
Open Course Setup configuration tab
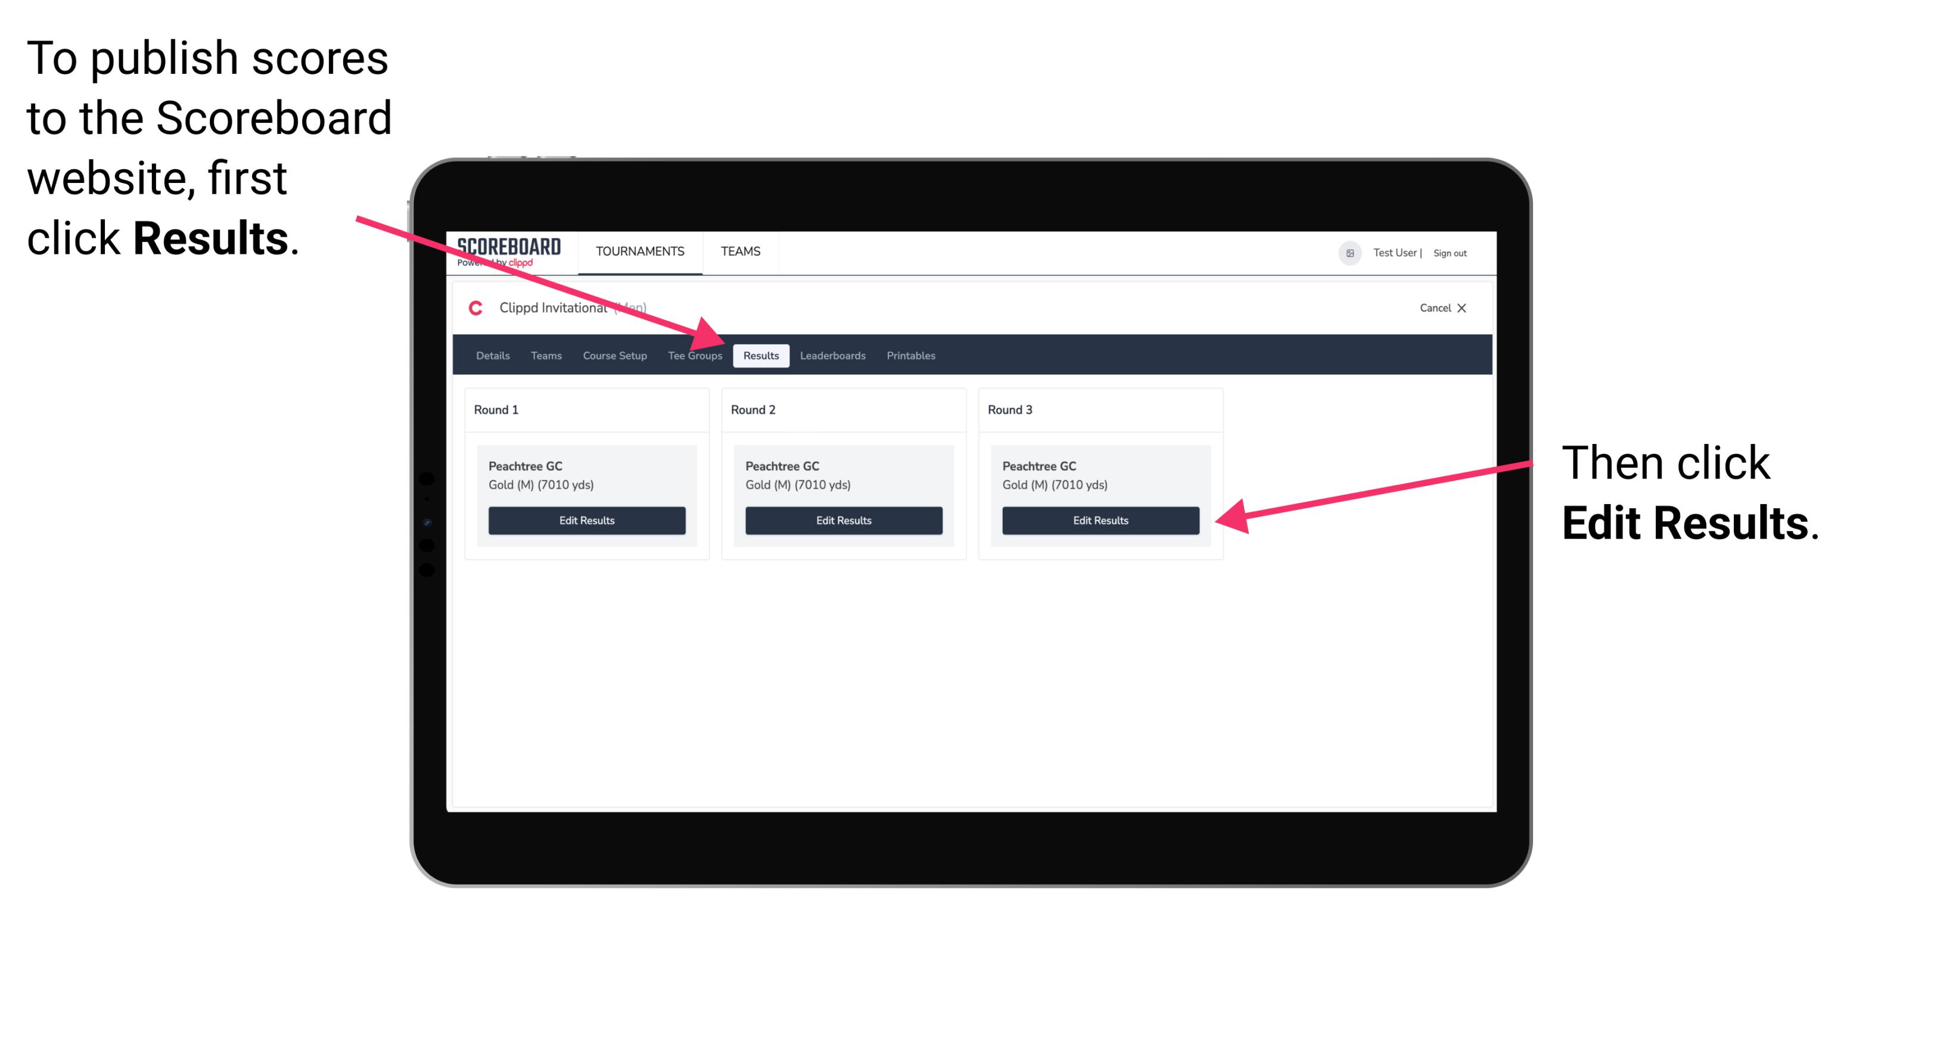(613, 356)
